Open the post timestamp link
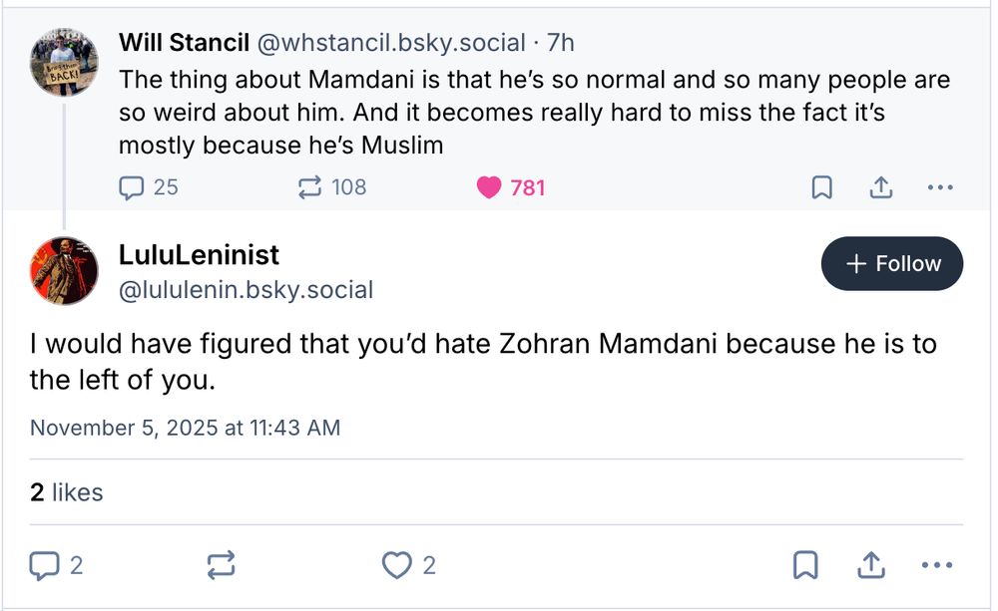Image resolution: width=998 pixels, height=611 pixels. tap(185, 428)
